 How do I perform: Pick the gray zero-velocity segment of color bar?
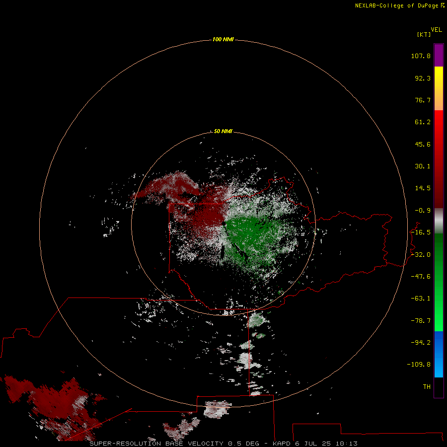pyautogui.click(x=439, y=221)
